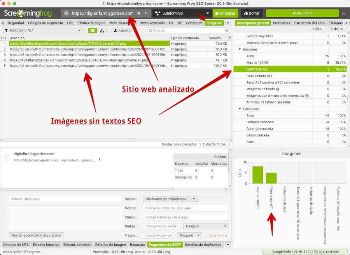Screen dimensions: 350x255
Task: Open the Subdominio mode dropdown
Action: (182, 13)
